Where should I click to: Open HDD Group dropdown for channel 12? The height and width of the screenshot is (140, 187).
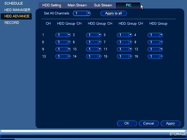(155, 49)
